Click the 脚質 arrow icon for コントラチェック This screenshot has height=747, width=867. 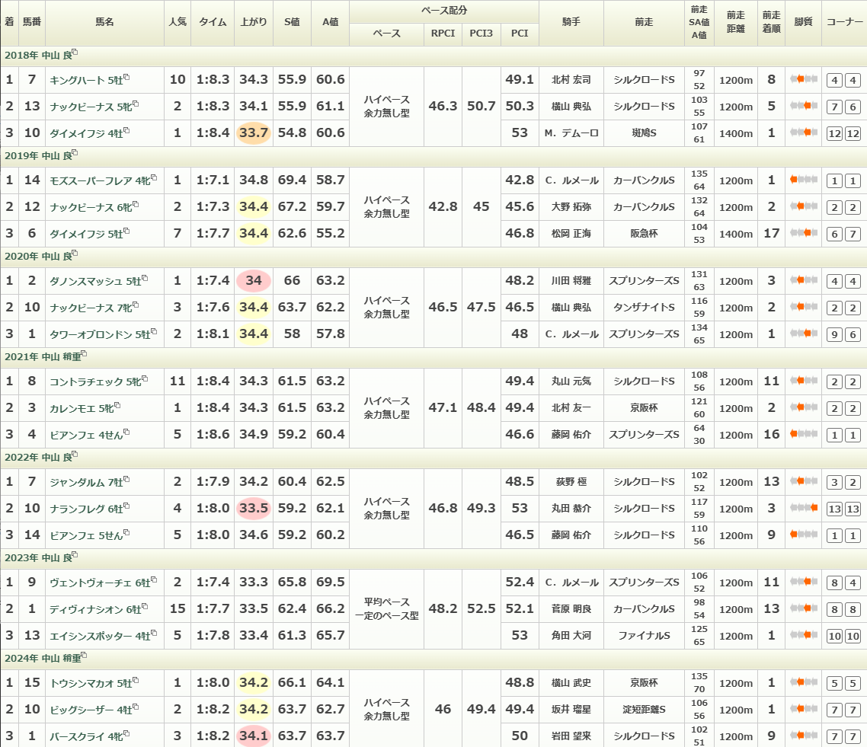click(803, 381)
